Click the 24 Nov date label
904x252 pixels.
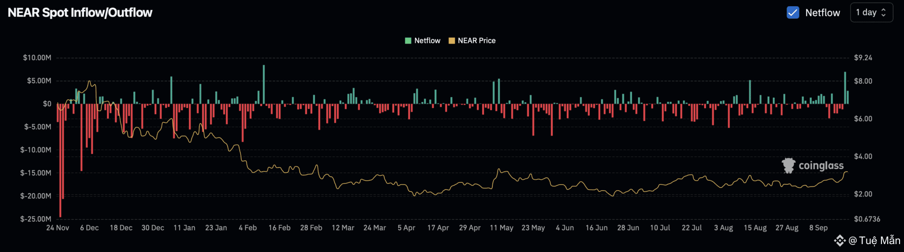coord(58,228)
